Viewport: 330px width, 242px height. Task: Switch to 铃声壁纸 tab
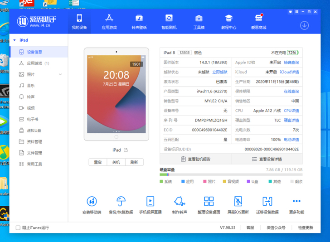point(139,22)
